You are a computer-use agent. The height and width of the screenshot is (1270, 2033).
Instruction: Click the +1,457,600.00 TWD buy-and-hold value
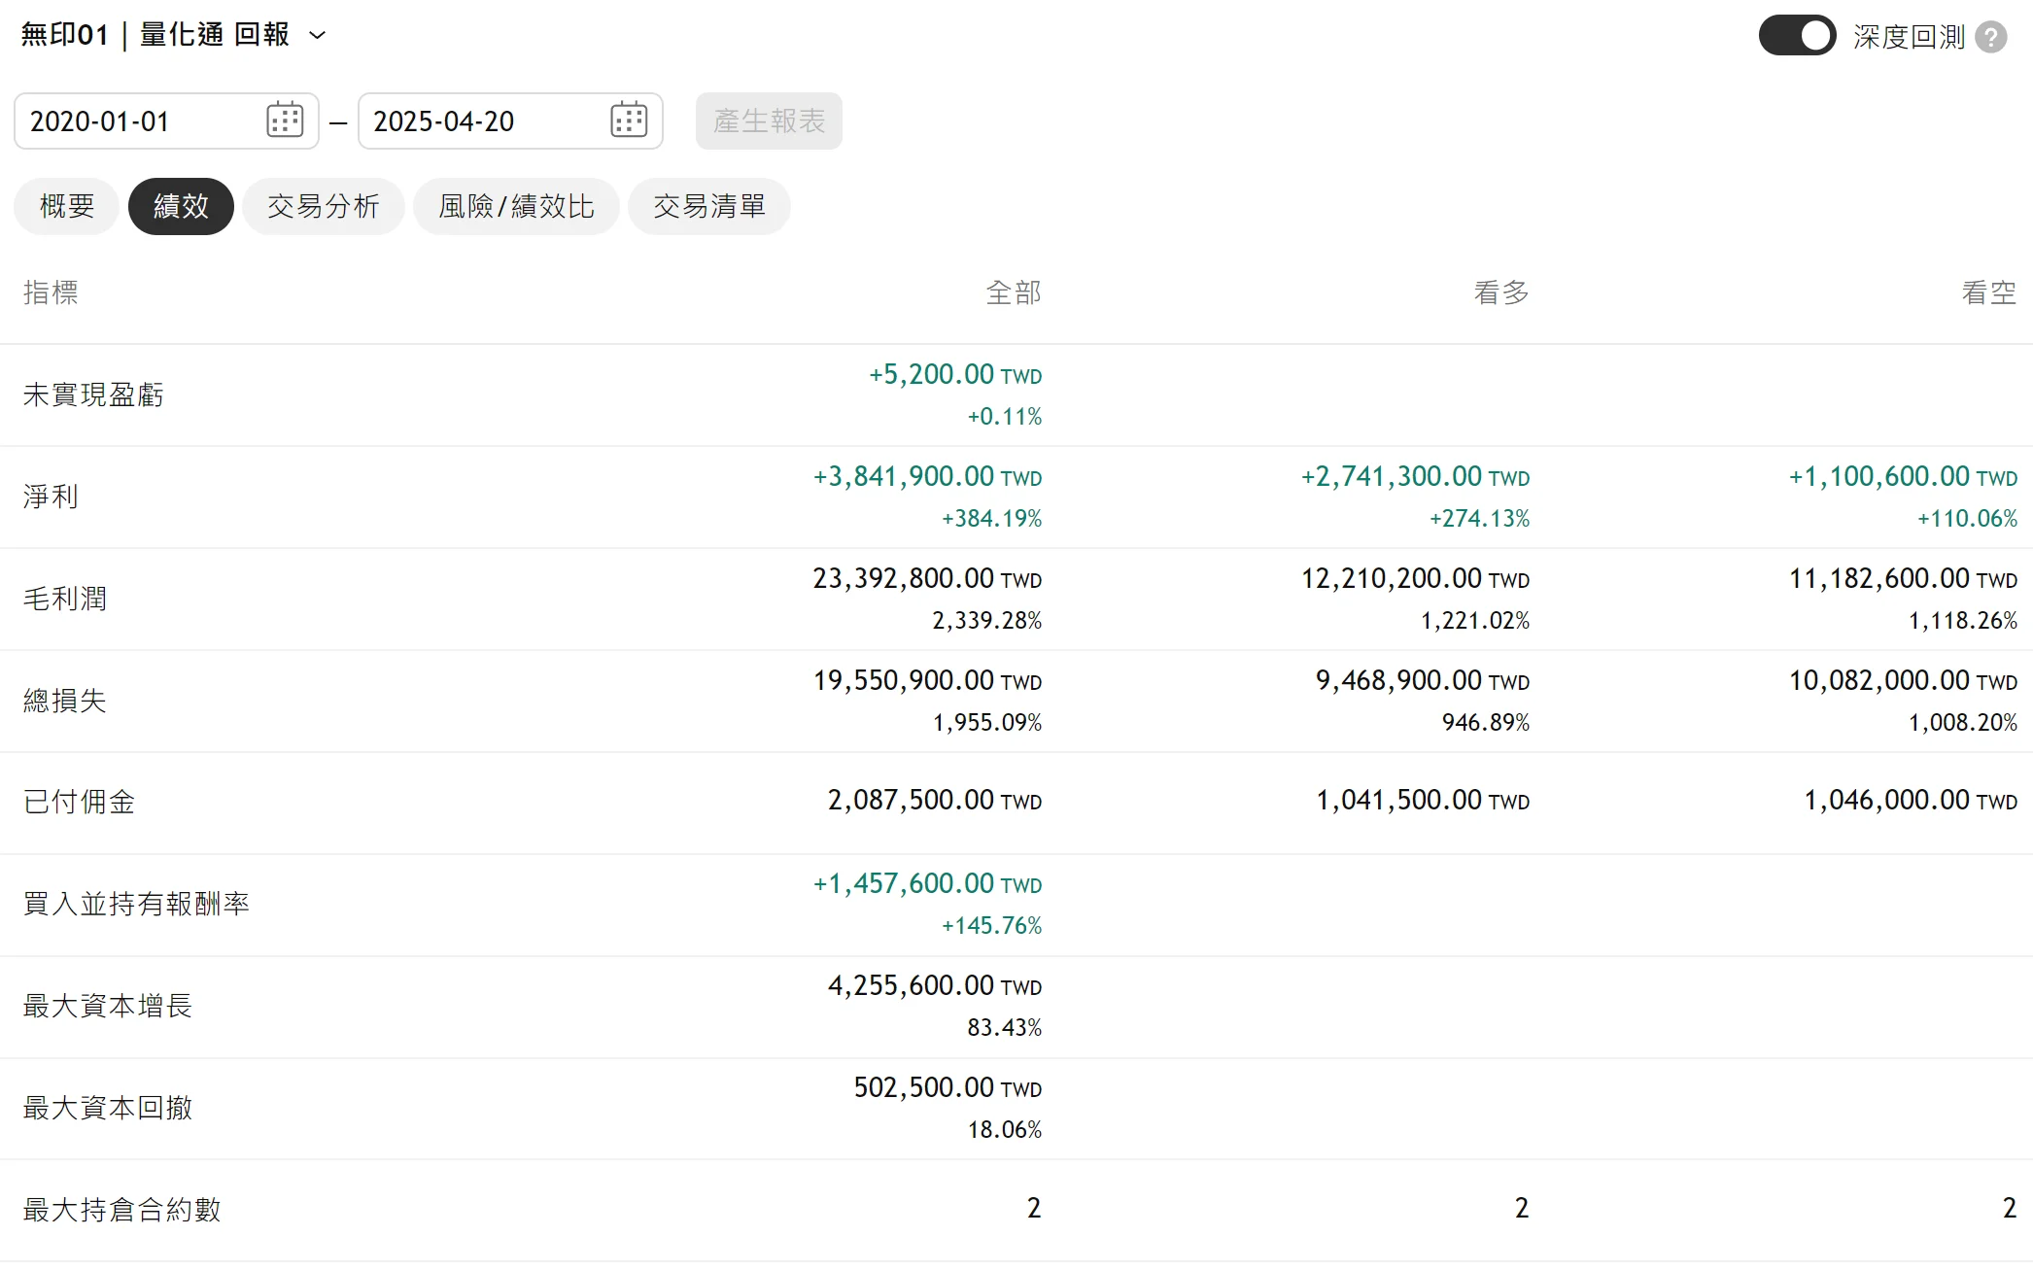coord(927,883)
